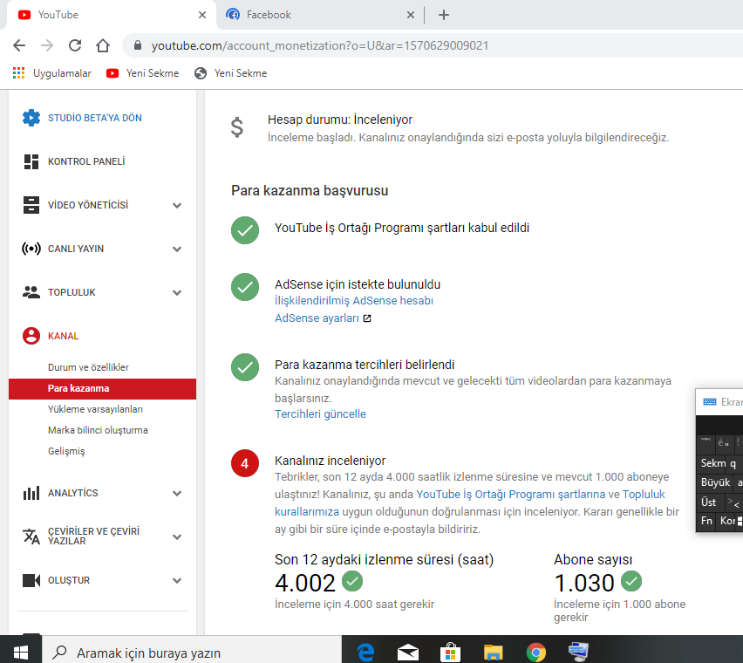Open the kurallarımıza guidelines link
The height and width of the screenshot is (663, 743).
(x=307, y=512)
